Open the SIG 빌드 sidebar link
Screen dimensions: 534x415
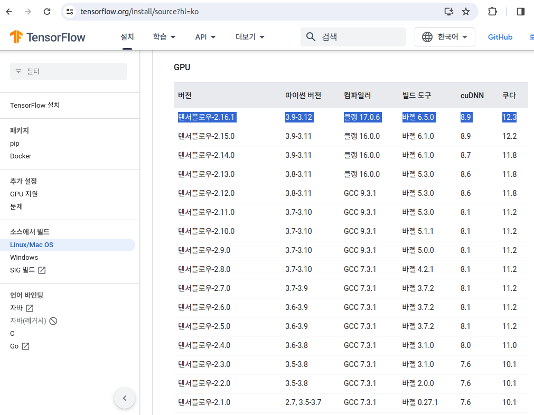(x=23, y=270)
